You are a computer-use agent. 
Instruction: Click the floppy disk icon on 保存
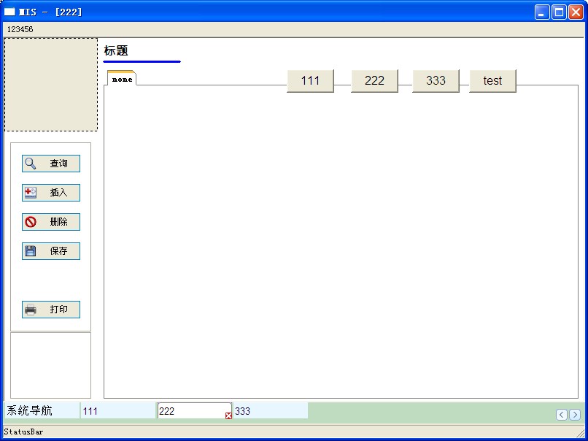click(x=31, y=251)
